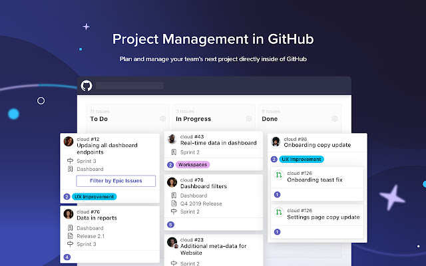Click Sprint 3 text on cloud #12 card
This screenshot has height=266, width=426.
(87, 161)
